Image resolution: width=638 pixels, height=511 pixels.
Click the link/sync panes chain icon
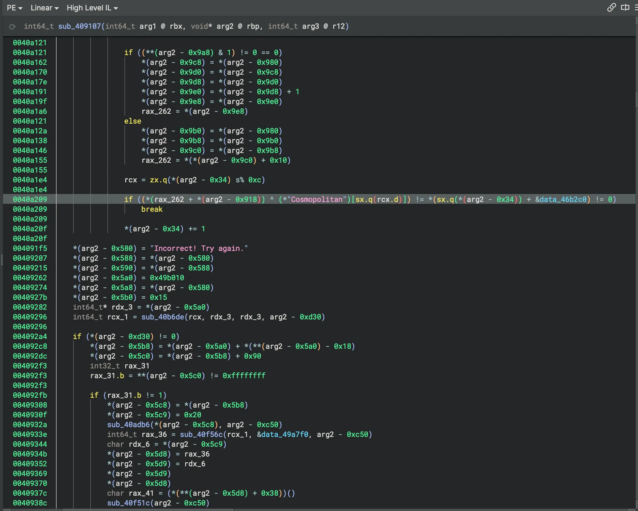611,7
